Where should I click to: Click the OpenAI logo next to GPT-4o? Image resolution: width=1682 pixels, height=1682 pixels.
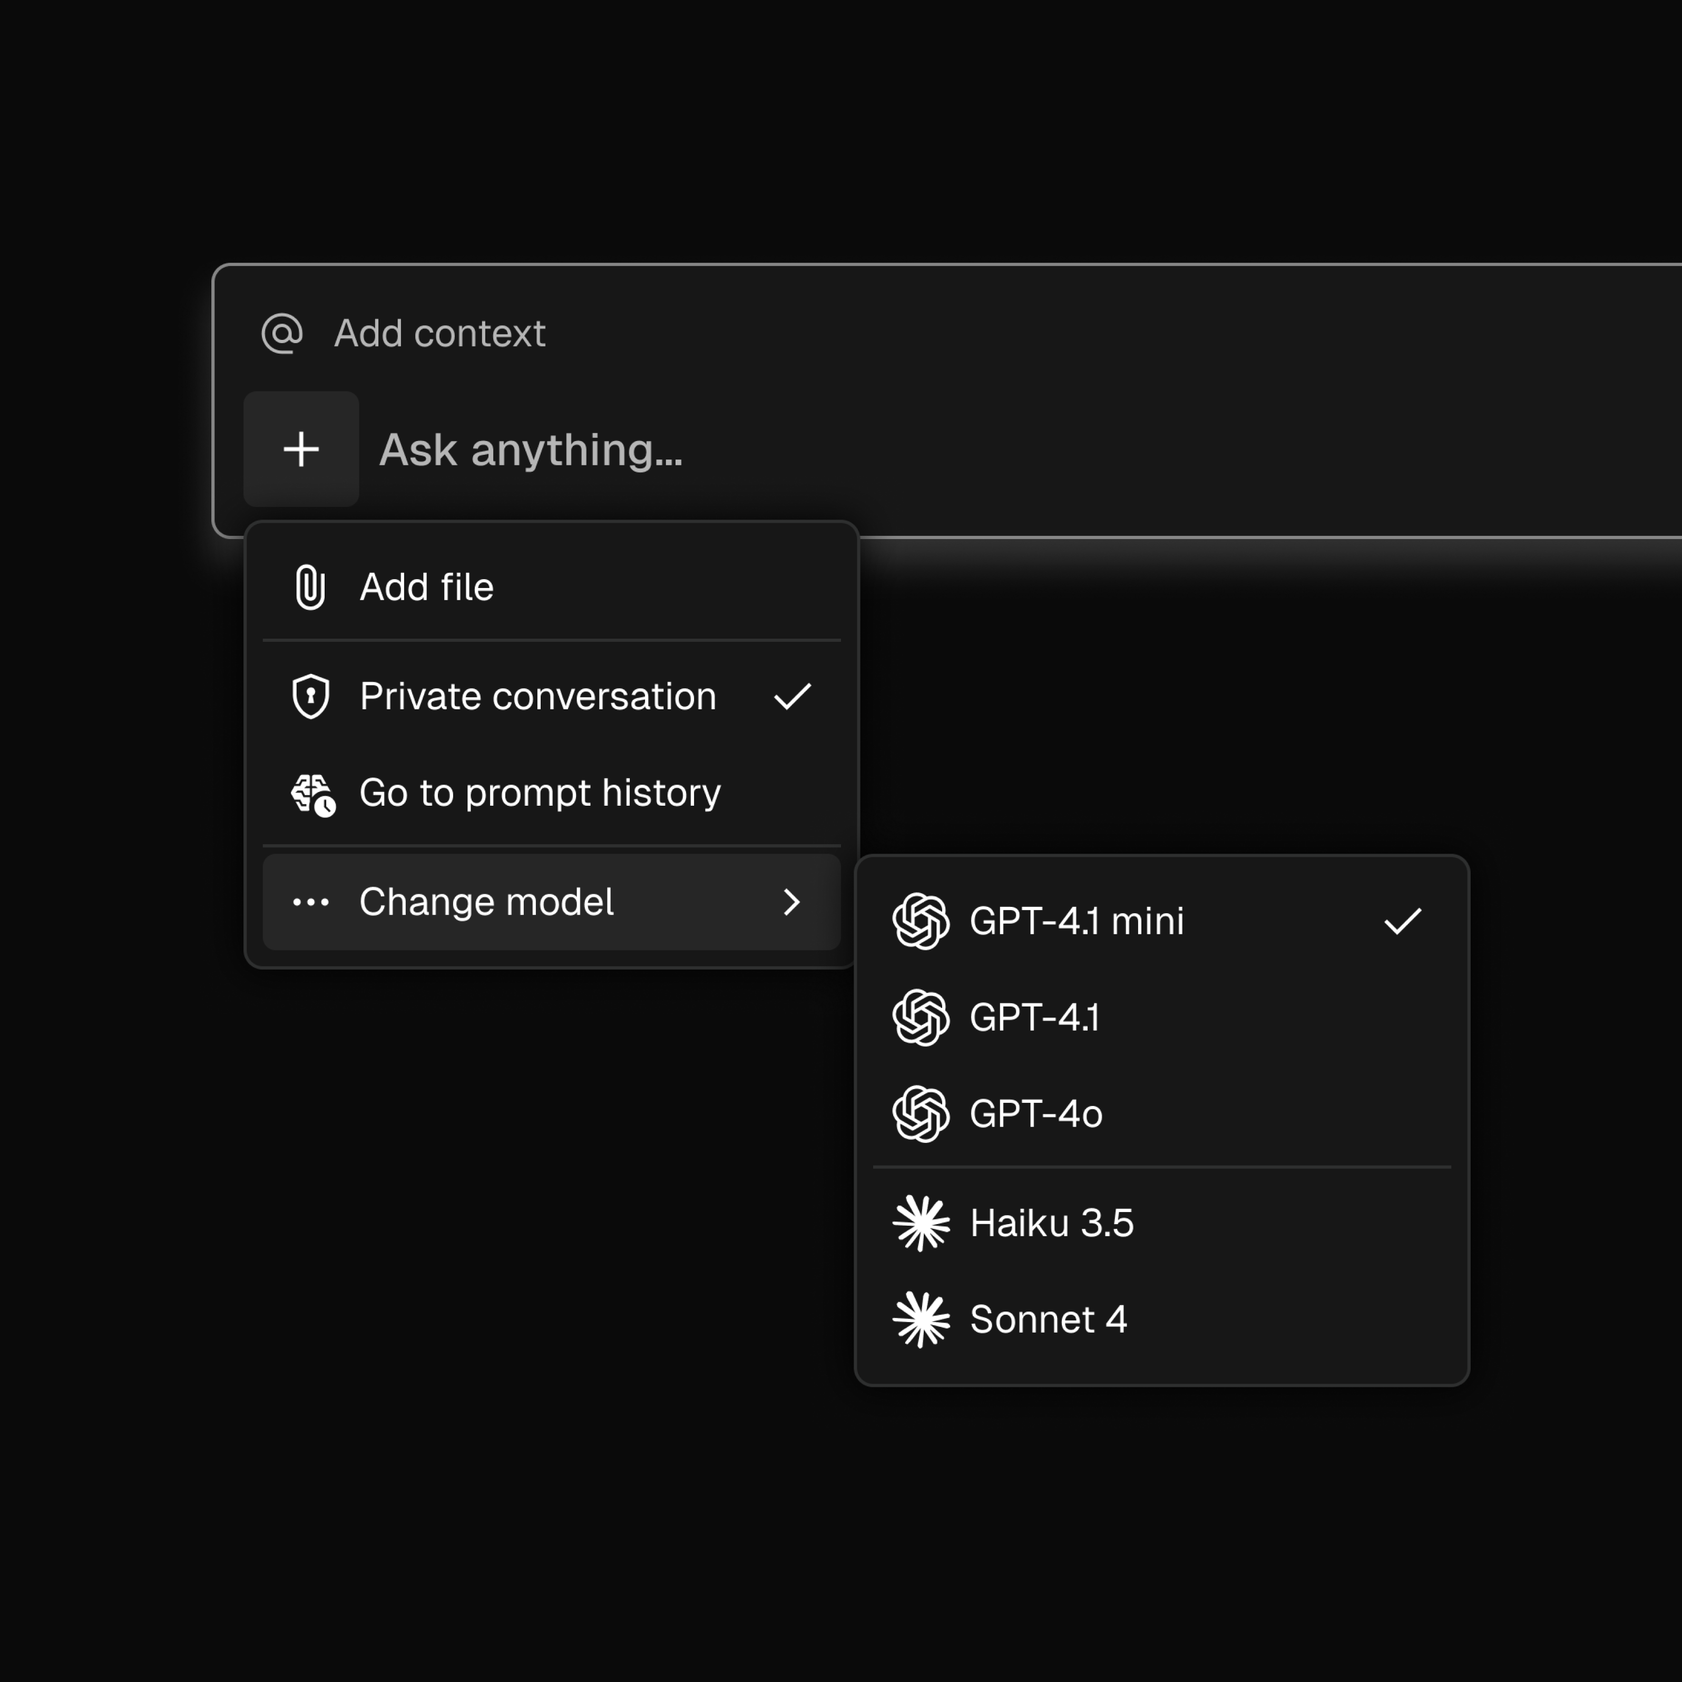[x=921, y=1113]
